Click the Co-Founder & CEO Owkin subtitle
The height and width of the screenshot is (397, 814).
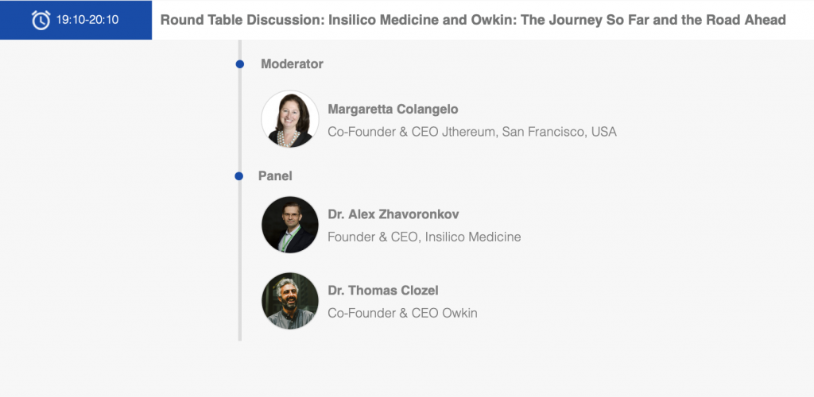pos(402,314)
